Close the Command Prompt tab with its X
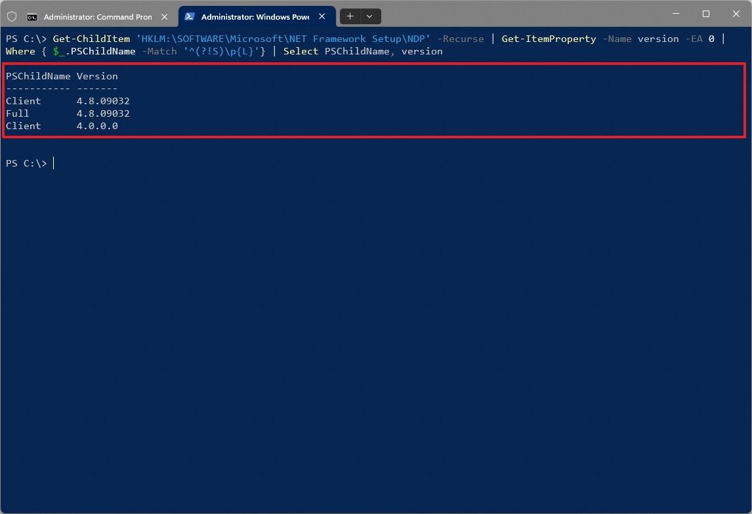 164,16
